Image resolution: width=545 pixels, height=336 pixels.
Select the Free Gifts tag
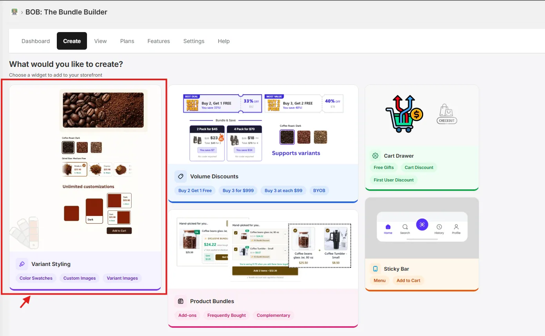[384, 167]
